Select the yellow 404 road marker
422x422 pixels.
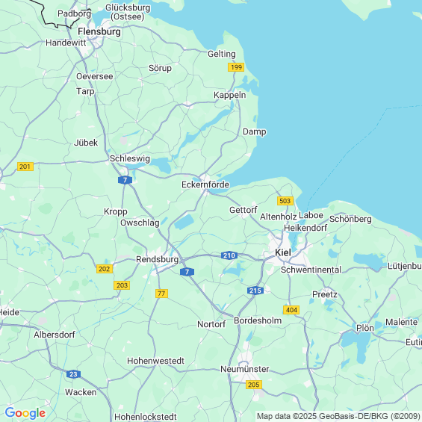(x=291, y=310)
